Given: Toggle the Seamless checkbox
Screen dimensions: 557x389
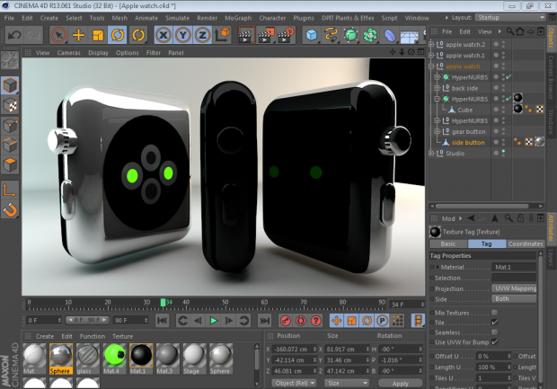Looking at the screenshot, I should click(x=494, y=332).
